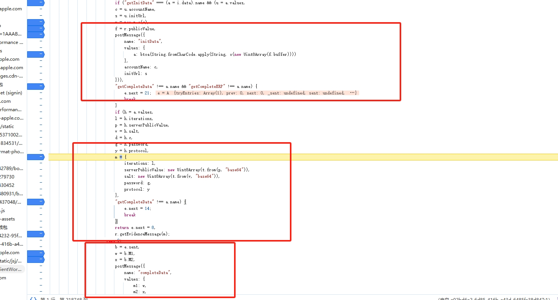This screenshot has width=558, height=300.
Task: Set breakpoint in gutter at l = h.iterations
Action: [x=41, y=118]
